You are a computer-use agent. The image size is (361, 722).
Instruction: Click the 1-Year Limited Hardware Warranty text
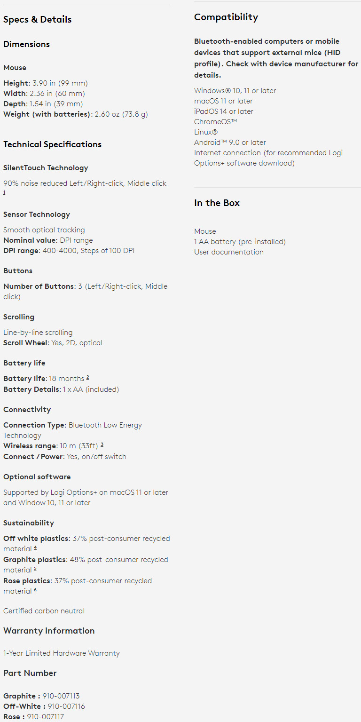[x=62, y=653]
